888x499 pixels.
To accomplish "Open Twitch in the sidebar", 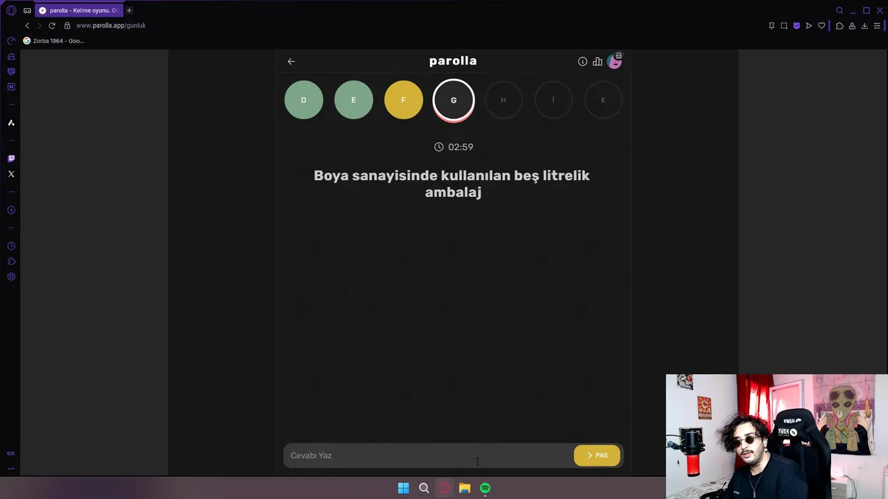I will [x=11, y=159].
